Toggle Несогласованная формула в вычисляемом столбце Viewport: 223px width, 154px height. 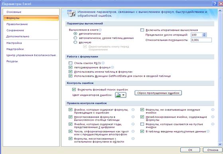click(70, 117)
